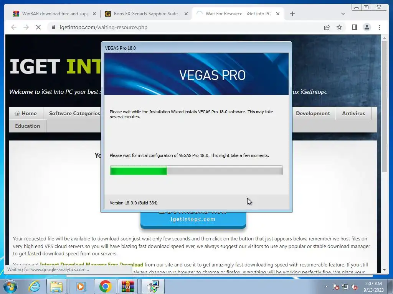Open the WinRAR taskbar icon
The image size is (393, 294).
tap(128, 286)
